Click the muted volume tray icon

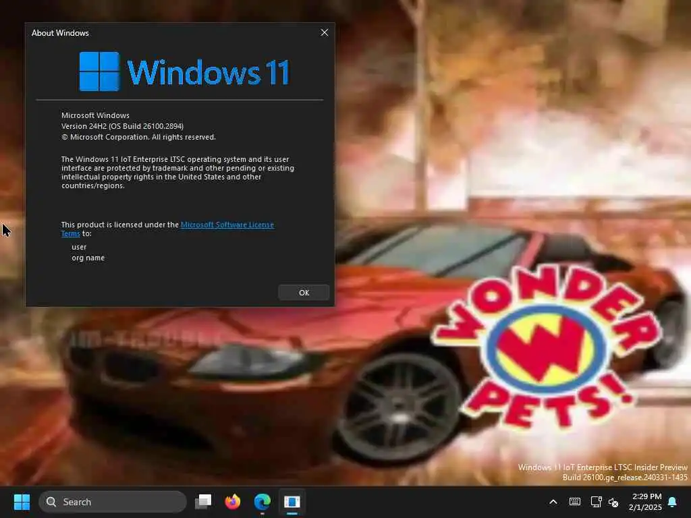click(613, 502)
